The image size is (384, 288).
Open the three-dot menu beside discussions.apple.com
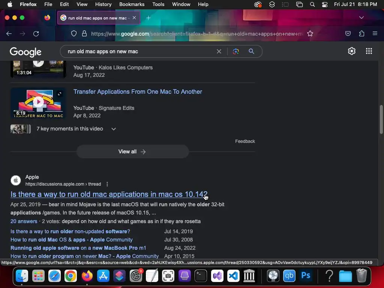[107, 184]
